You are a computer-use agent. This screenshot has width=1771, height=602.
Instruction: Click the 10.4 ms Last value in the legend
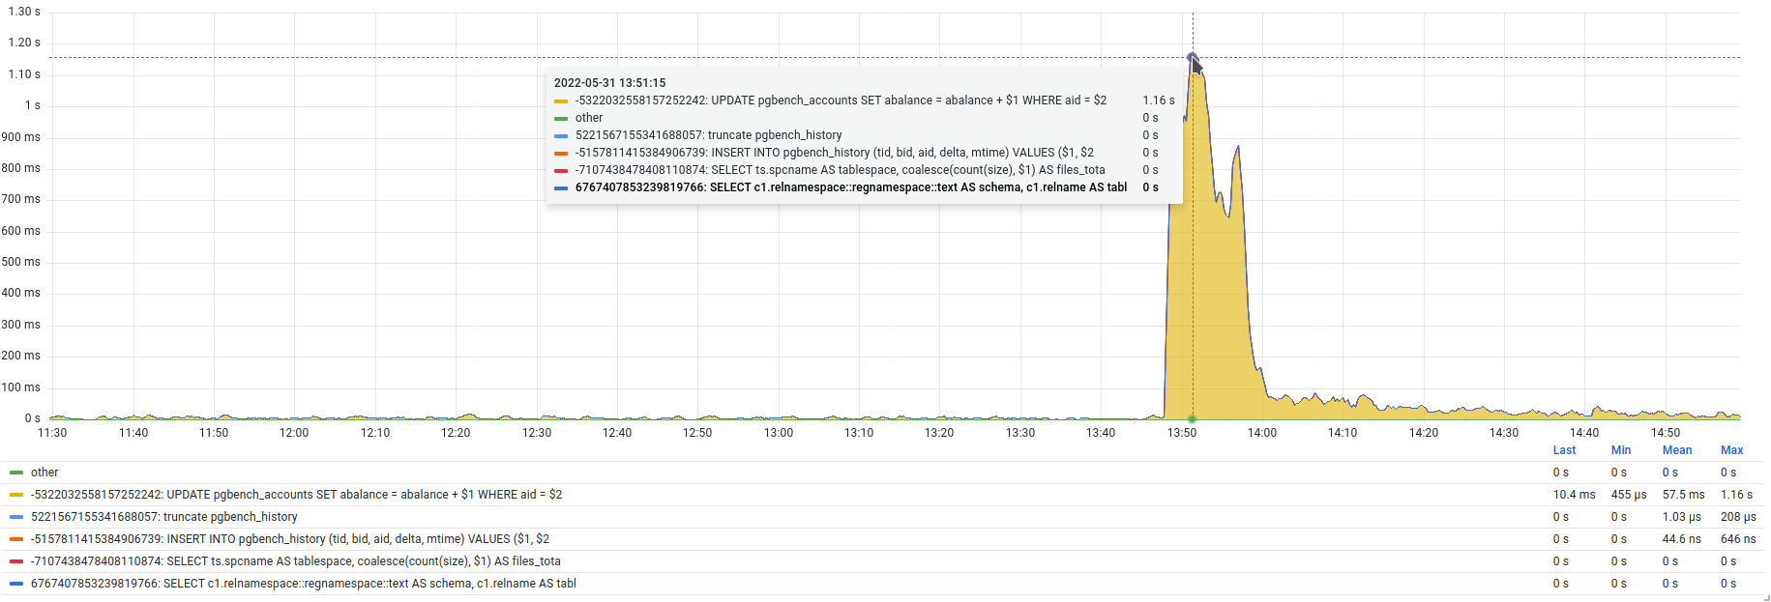tap(1574, 495)
